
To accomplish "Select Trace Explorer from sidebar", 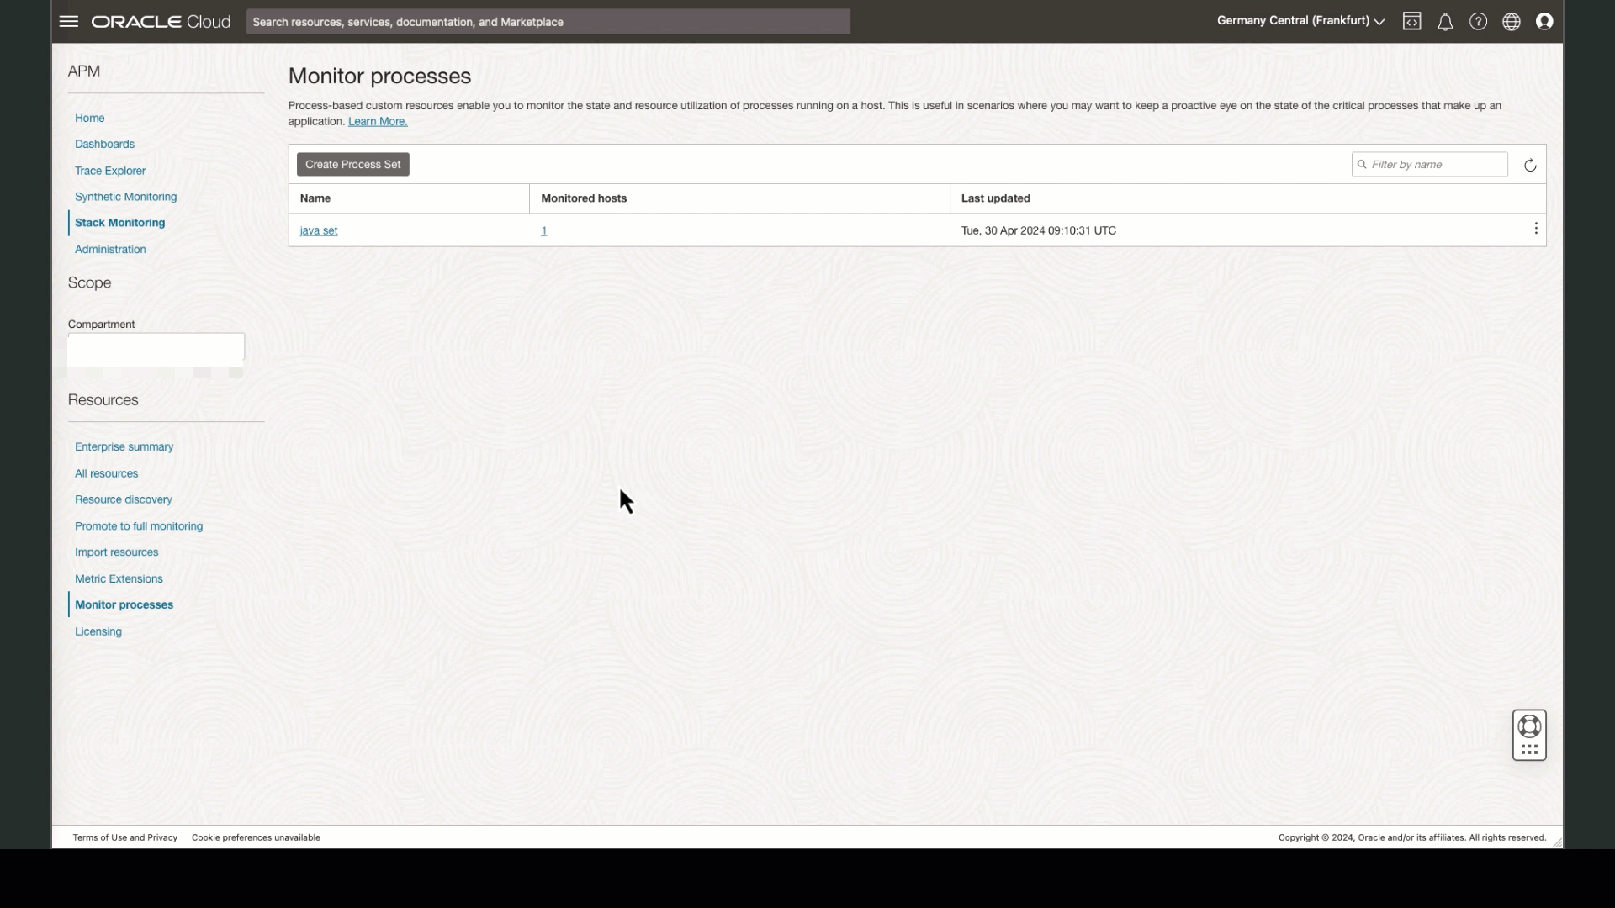I will (x=110, y=171).
